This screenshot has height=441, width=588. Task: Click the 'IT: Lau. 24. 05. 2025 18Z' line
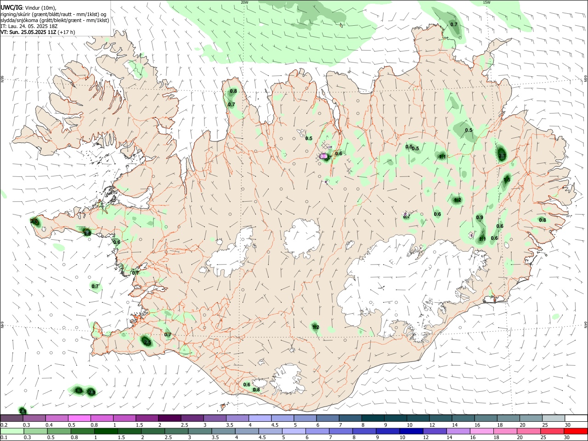click(28, 26)
